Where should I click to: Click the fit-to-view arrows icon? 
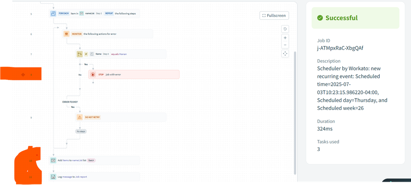pos(285,54)
